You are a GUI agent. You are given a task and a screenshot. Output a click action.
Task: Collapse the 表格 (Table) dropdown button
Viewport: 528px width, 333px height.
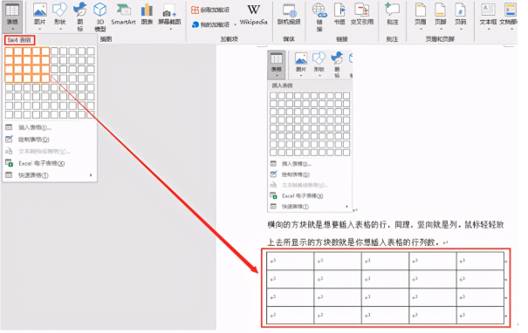point(12,16)
